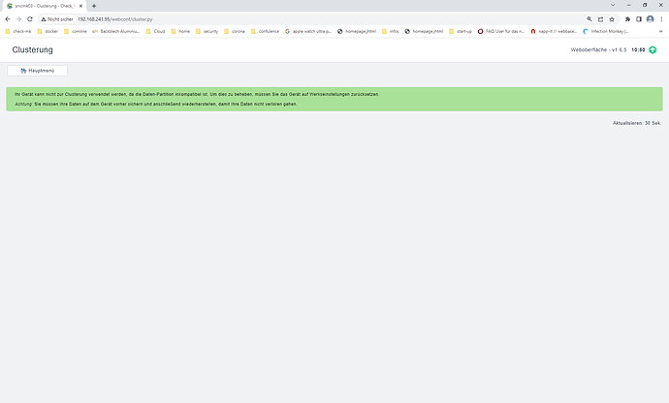Close the Clusterung browser tab
The image size is (669, 403).
(x=80, y=6)
